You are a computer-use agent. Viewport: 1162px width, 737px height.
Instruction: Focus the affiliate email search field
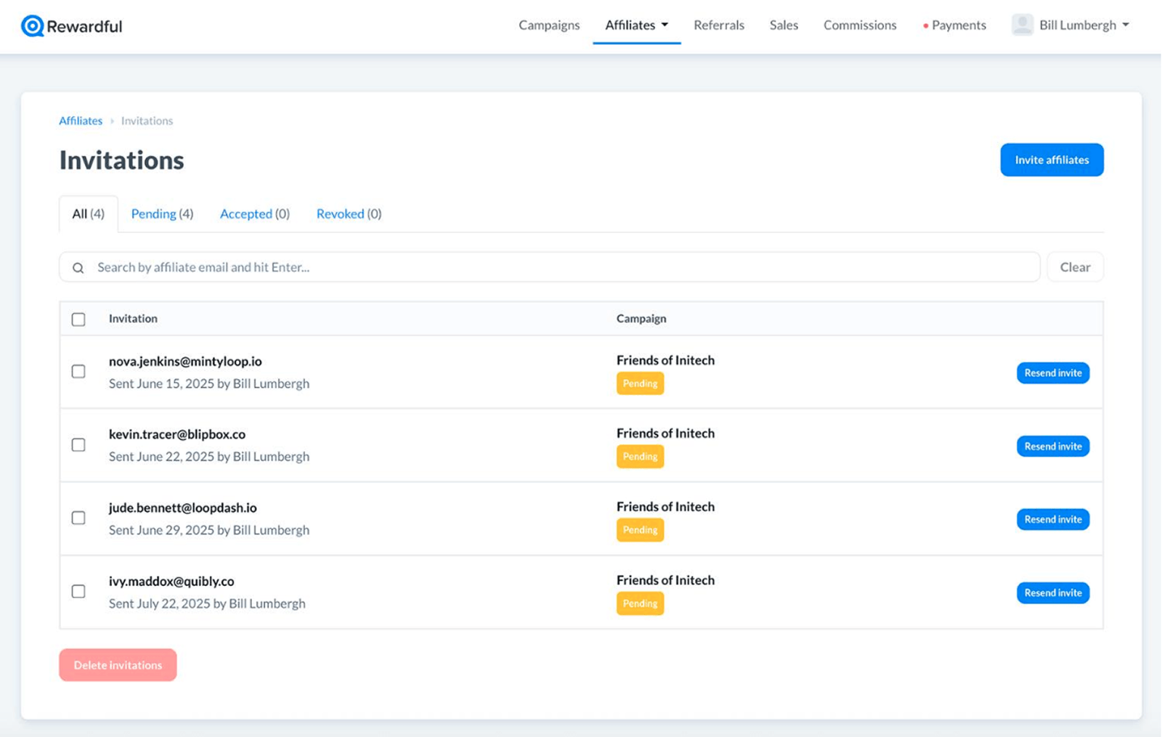click(549, 267)
